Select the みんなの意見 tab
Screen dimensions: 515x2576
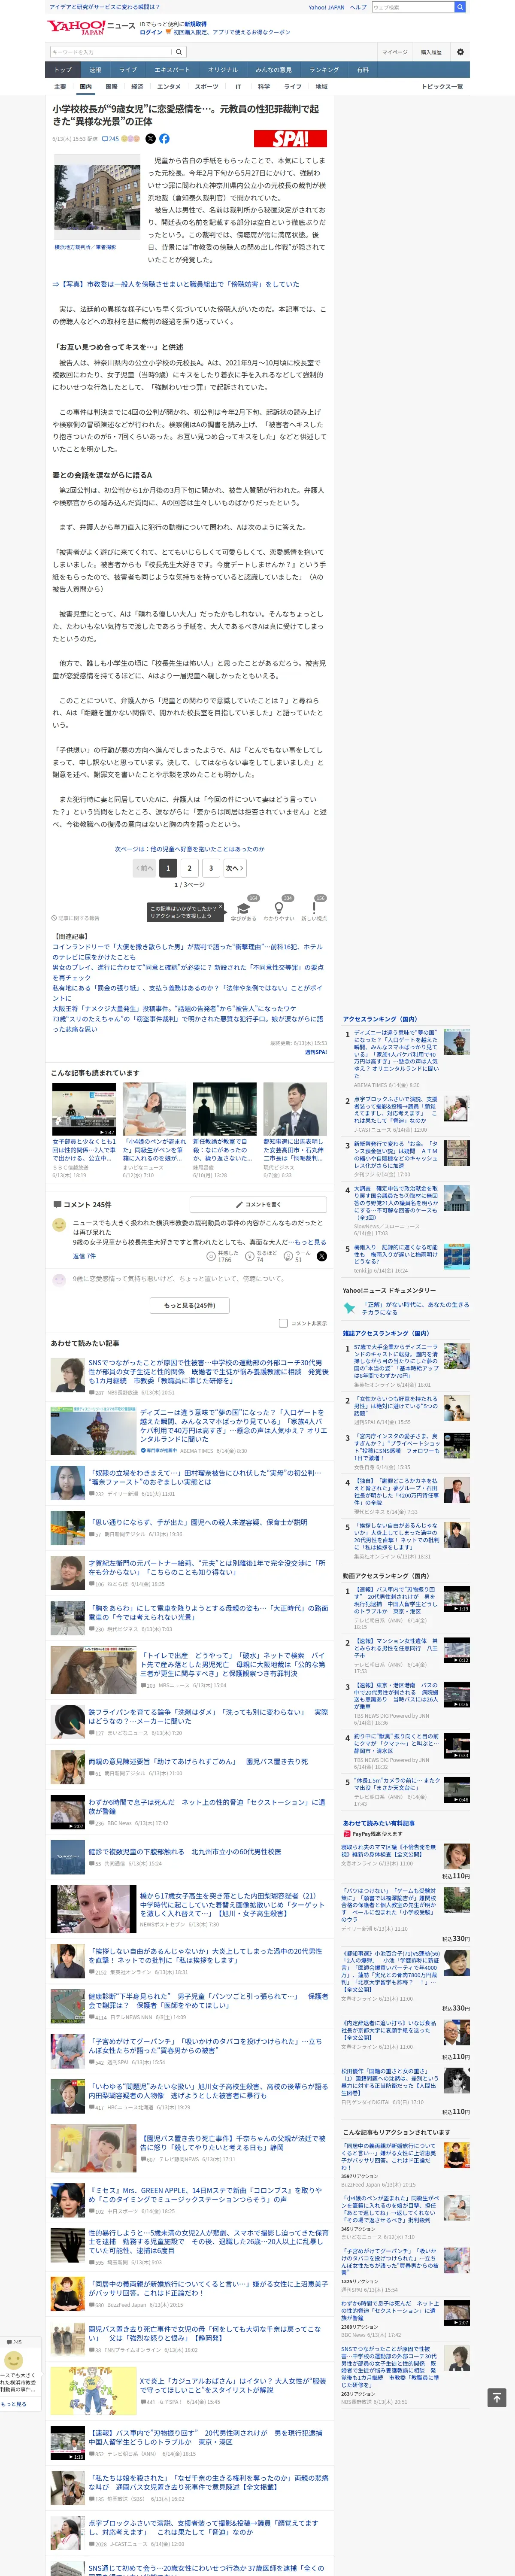pyautogui.click(x=274, y=70)
